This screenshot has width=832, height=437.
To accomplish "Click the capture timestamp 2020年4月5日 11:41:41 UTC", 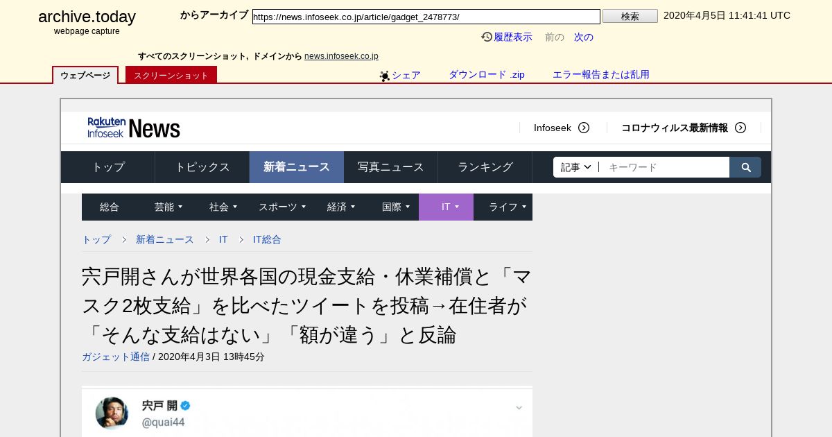I will point(727,15).
